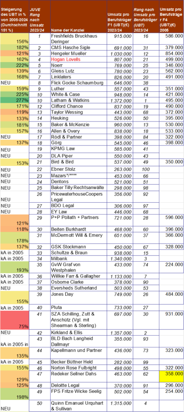The width and height of the screenshot is (184, 412).
Task: Click the 'Milbank' name cell
Action: point(78,258)
